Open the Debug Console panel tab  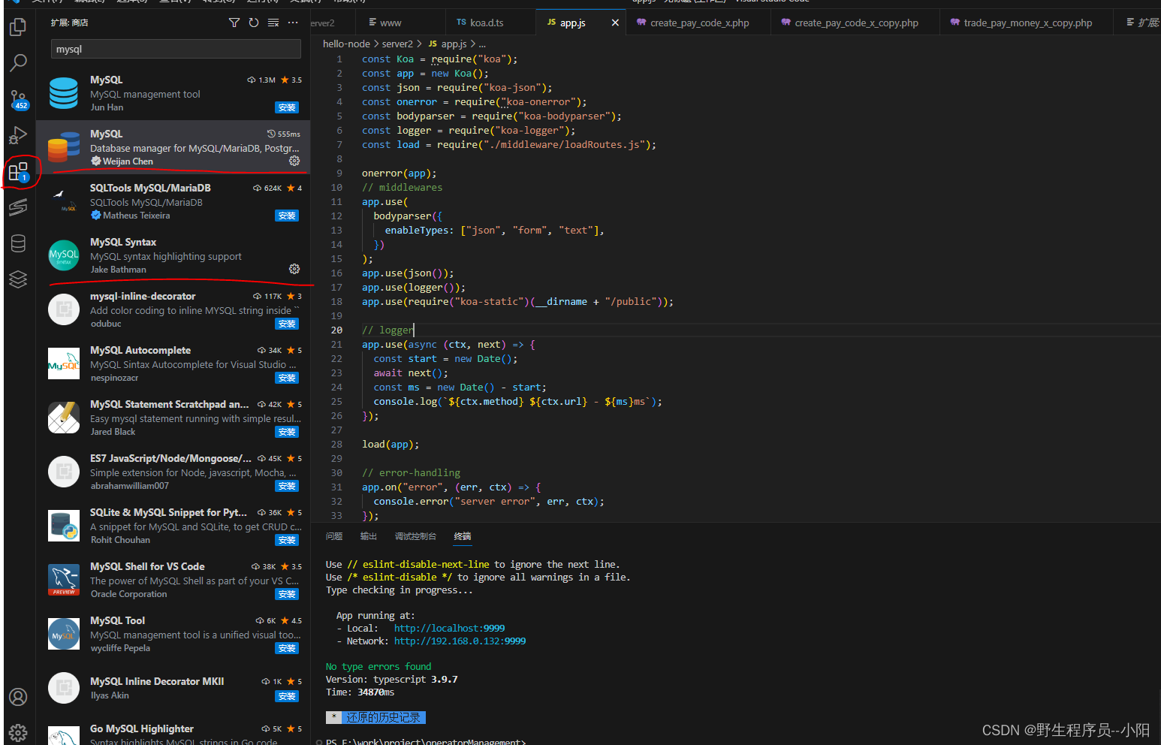coord(415,536)
